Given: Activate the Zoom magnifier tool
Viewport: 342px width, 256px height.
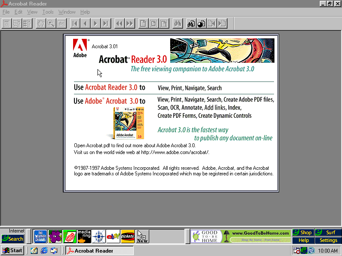Looking at the screenshot, I should pos(51,23).
